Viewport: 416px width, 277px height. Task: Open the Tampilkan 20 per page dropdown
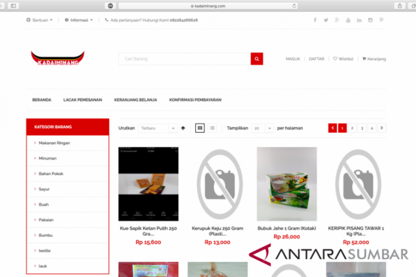pyautogui.click(x=262, y=128)
